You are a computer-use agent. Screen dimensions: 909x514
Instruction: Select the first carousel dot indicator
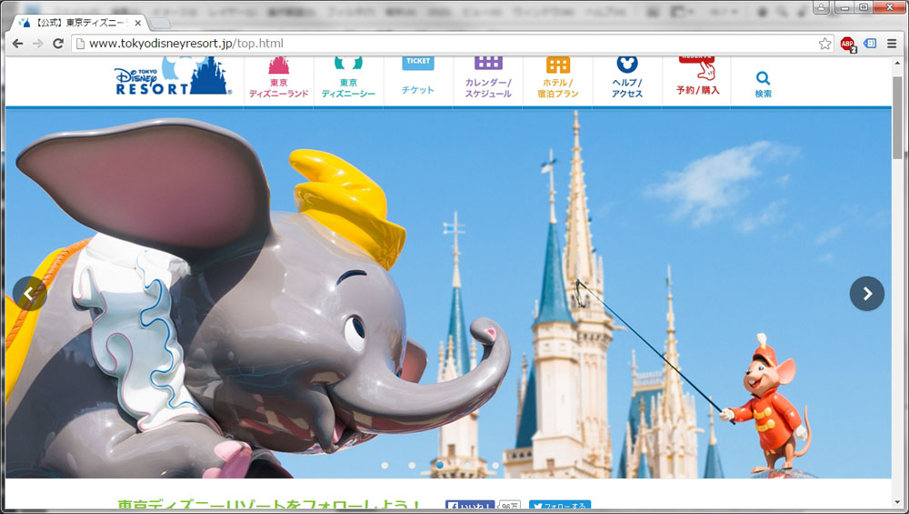coord(385,465)
